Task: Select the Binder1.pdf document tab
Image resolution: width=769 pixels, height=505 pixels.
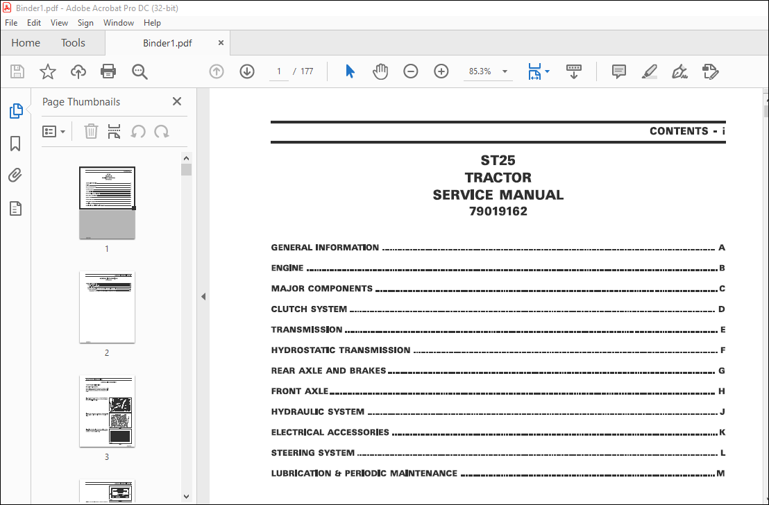Action: point(167,43)
